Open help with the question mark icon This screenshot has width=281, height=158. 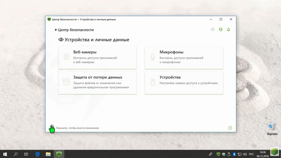[230, 128]
